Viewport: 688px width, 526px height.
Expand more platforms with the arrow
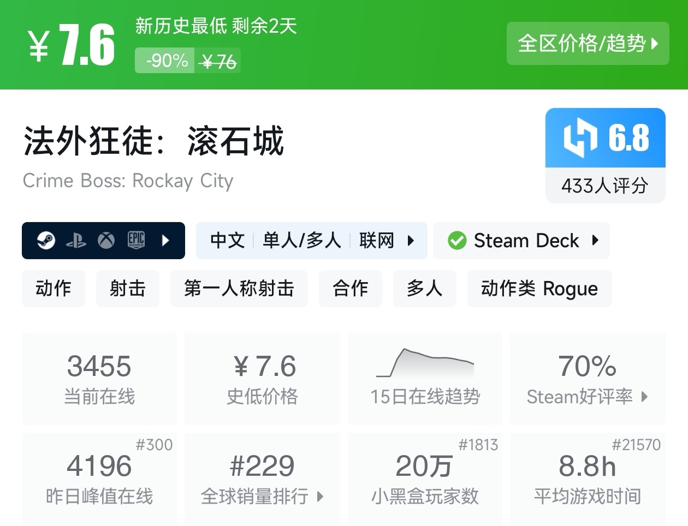[167, 240]
